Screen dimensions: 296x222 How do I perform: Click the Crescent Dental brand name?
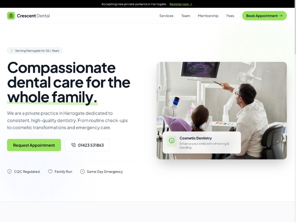33,16
